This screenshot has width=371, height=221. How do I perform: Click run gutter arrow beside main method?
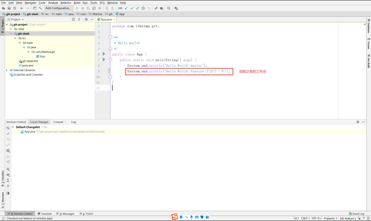[x=104, y=60]
